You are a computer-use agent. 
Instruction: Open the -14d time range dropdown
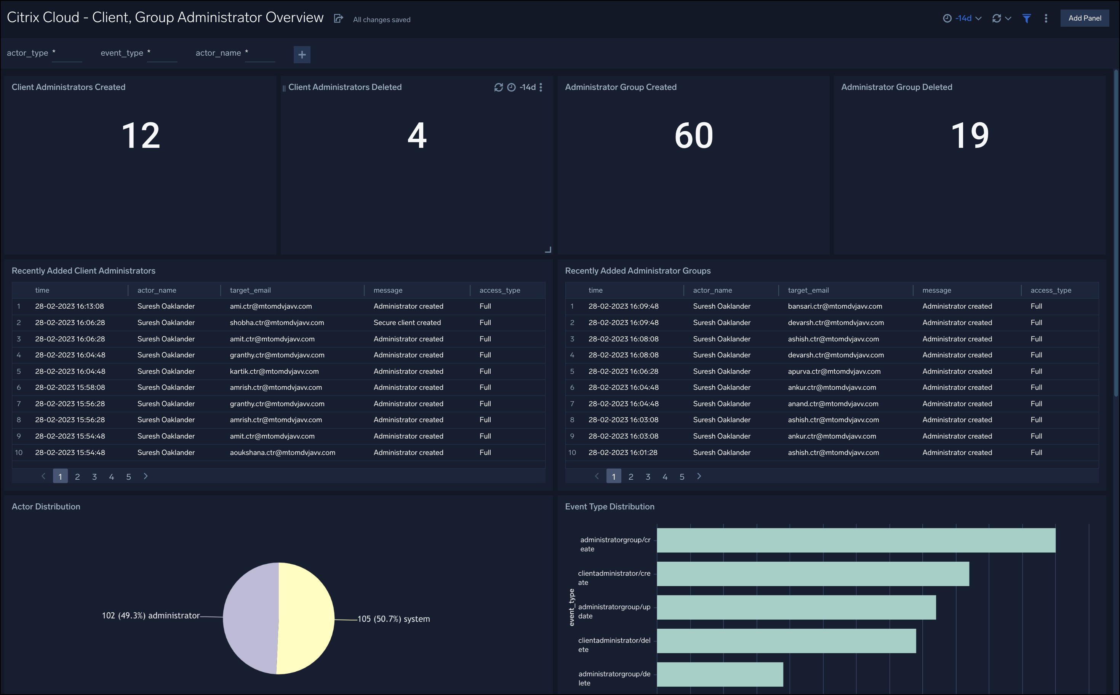(964, 18)
